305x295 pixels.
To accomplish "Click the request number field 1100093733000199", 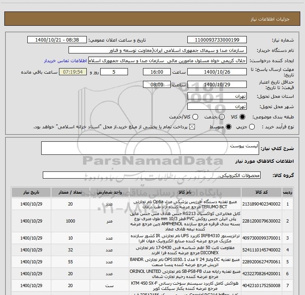I will pyautogui.click(x=217, y=40).
